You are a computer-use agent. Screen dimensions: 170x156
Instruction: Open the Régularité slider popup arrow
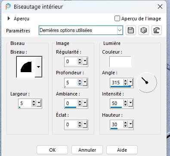[85, 61]
